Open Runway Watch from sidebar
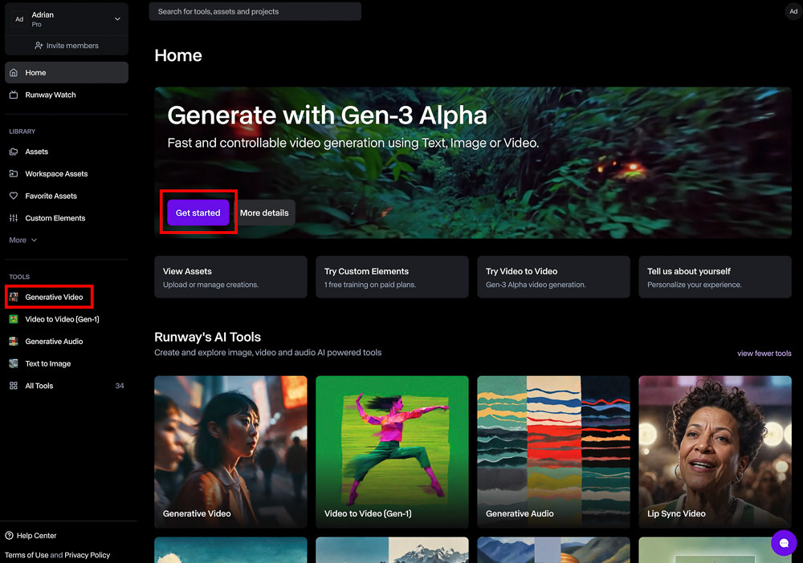This screenshot has width=803, height=563. [x=50, y=95]
